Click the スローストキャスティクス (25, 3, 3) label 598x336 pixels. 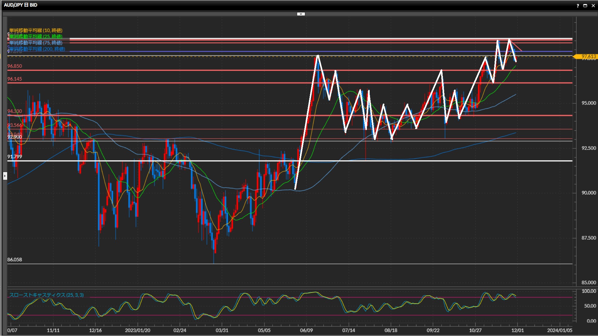tap(46, 295)
